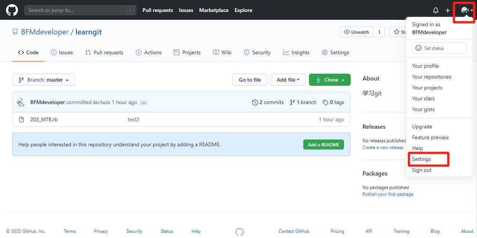Expand the commit message ellipsis button
Screen dimensions: 477x238
click(x=144, y=103)
